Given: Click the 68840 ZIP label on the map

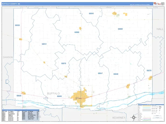Looking at the screenshot, I should point(116,74).
